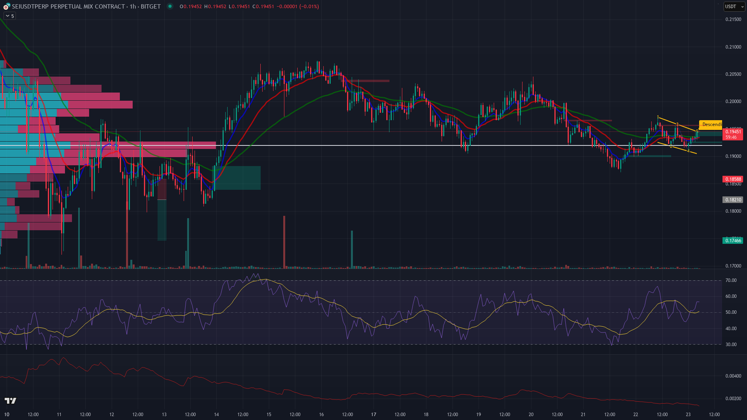Click the 0.00400 lower indicator scale label
Viewport: 747px width, 420px height.
pos(733,376)
